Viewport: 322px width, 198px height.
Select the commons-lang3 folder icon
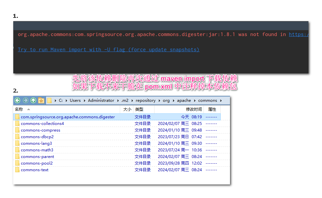tap(17, 143)
